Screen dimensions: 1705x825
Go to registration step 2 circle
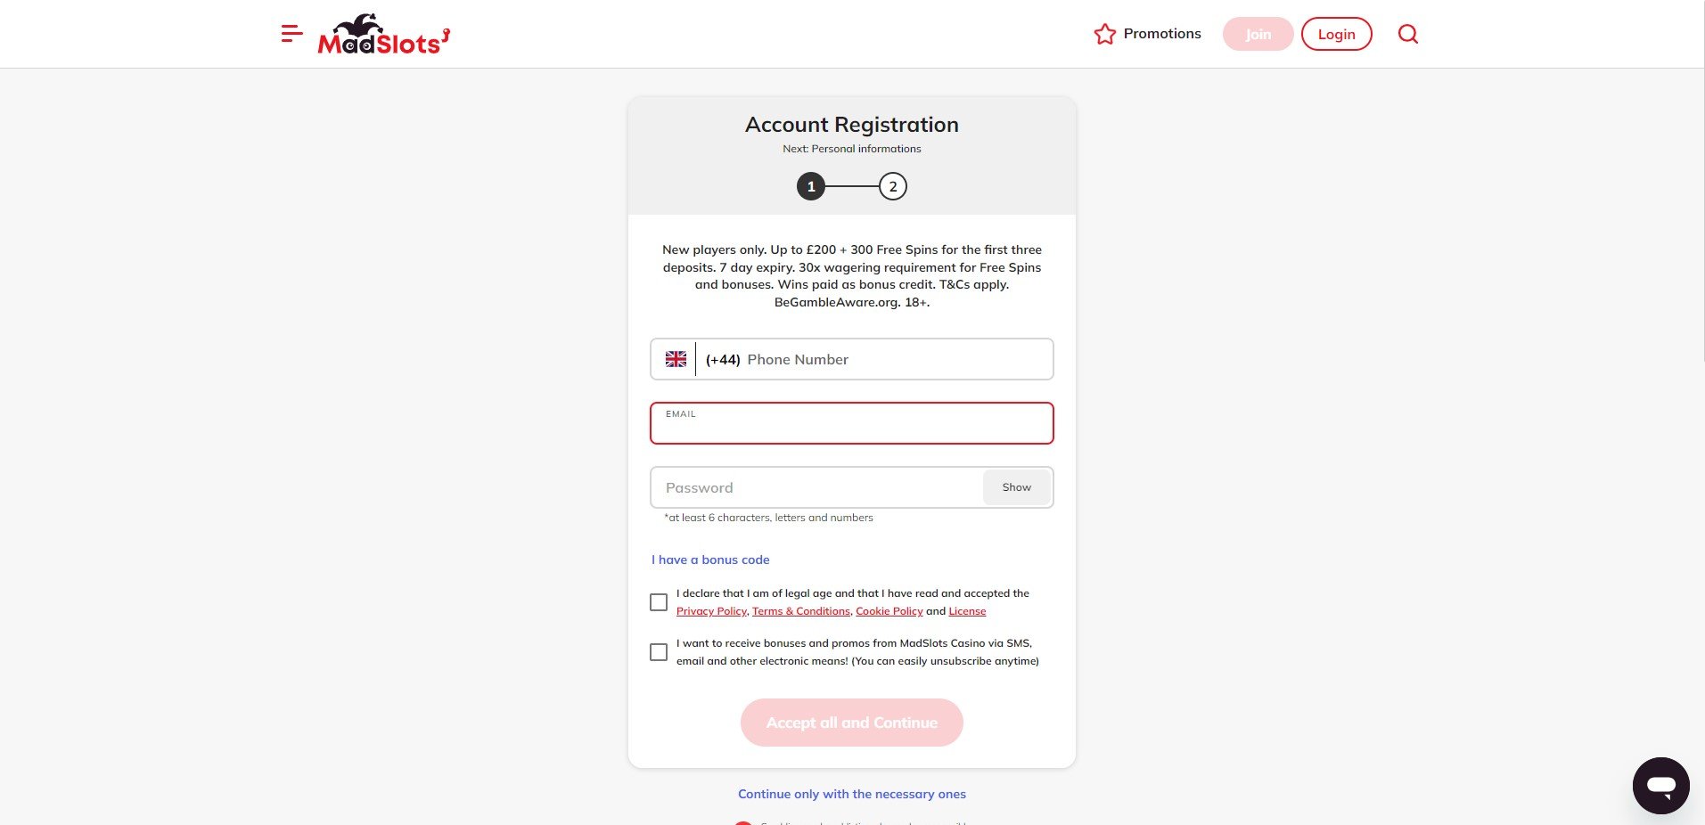tap(892, 187)
